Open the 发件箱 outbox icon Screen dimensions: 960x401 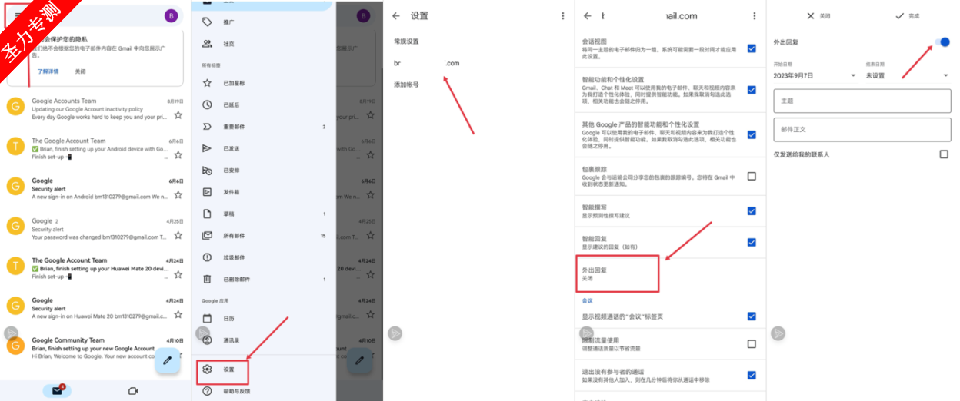(x=206, y=192)
